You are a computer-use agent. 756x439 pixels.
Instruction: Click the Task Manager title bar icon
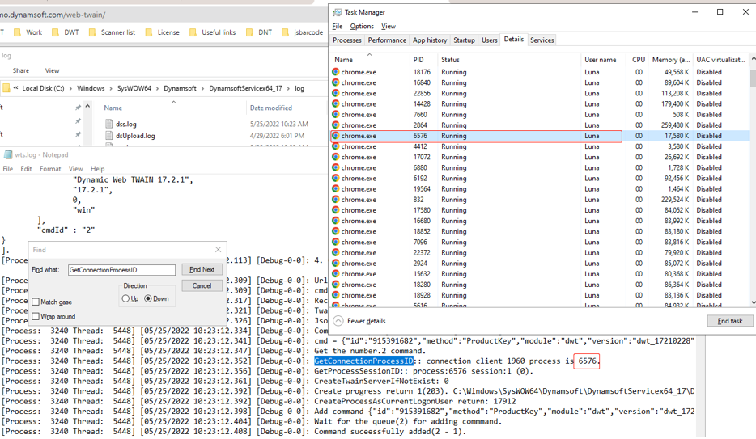pos(338,12)
